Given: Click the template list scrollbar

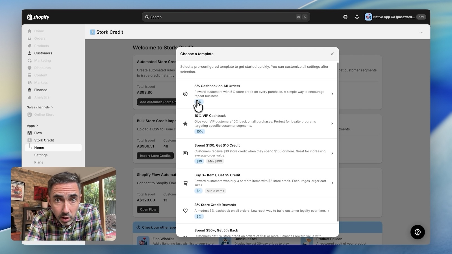Looking at the screenshot, I should coord(338,142).
